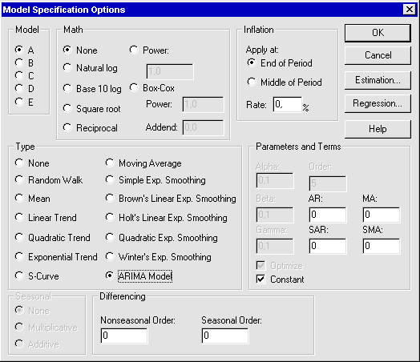The width and height of the screenshot is (420, 362).
Task: Click the Help button
Action: [x=378, y=129]
